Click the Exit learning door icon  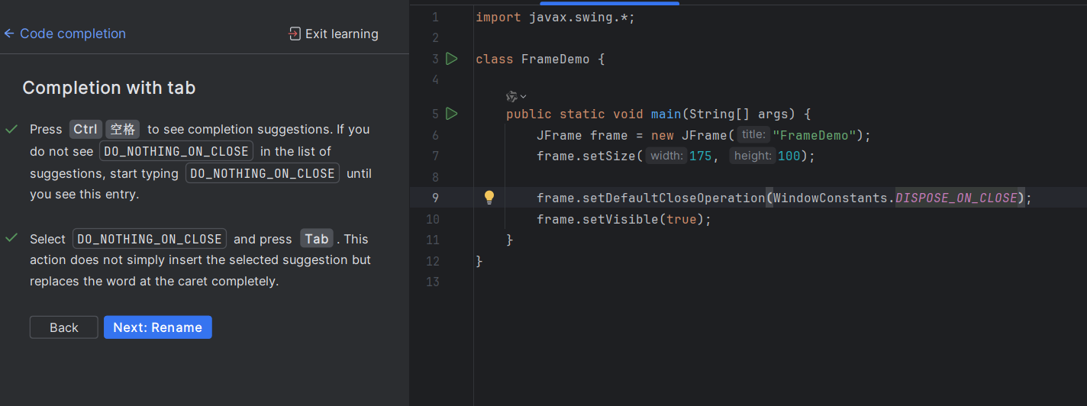[x=295, y=34]
